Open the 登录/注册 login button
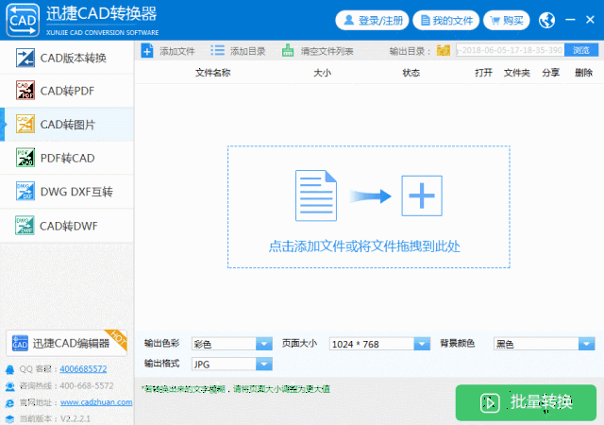 pos(372,20)
